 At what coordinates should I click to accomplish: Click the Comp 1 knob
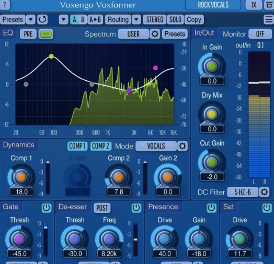[x=21, y=177]
